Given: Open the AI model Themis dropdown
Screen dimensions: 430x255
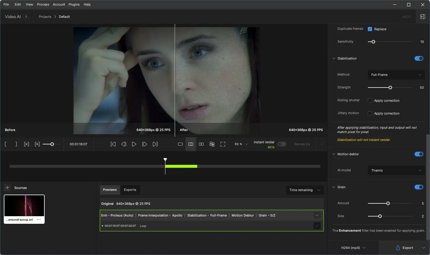Looking at the screenshot, I should point(396,170).
